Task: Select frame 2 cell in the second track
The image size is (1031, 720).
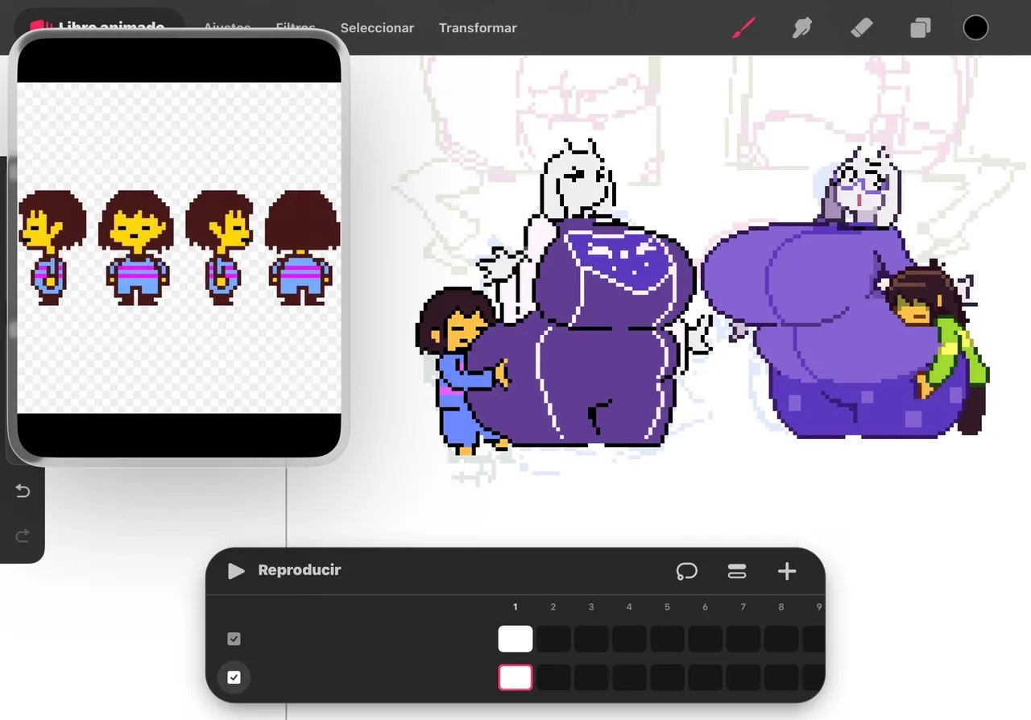Action: pyautogui.click(x=553, y=677)
